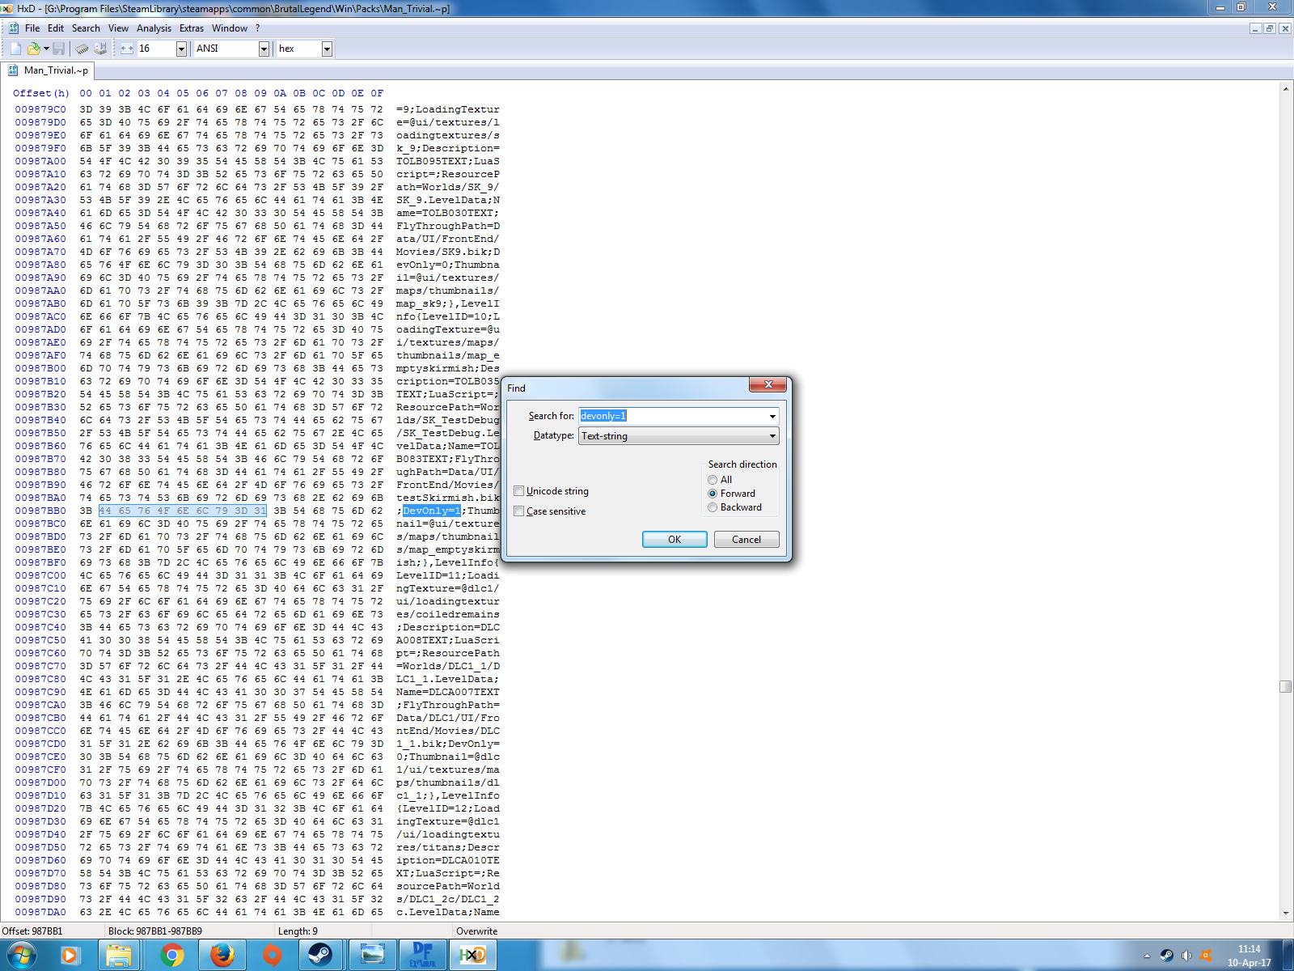Click the Open disk toolbar icon
This screenshot has width=1294, height=971.
[100, 49]
